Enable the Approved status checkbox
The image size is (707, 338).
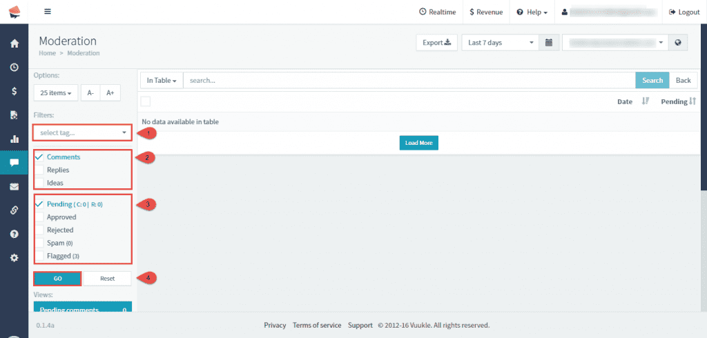pyautogui.click(x=40, y=217)
